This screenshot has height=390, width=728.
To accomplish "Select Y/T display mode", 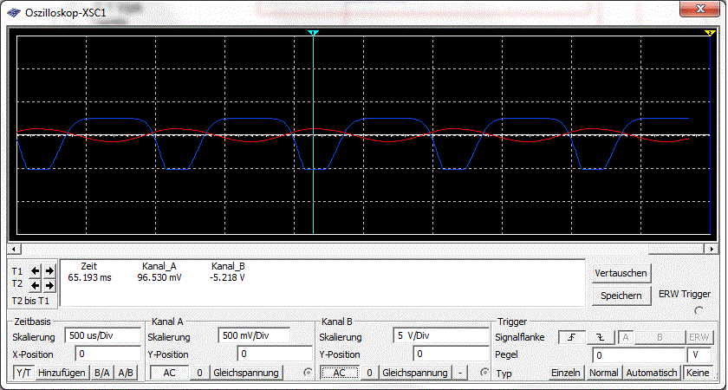I will pos(23,373).
